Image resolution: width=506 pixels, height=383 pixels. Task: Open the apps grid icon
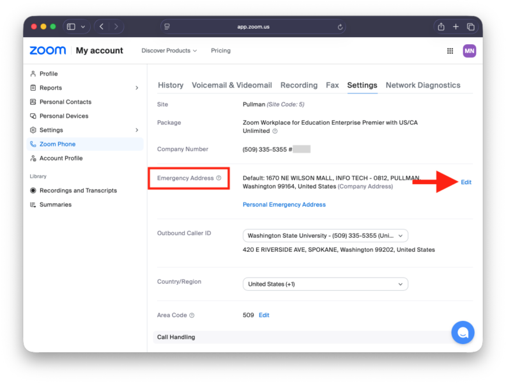[x=450, y=51]
